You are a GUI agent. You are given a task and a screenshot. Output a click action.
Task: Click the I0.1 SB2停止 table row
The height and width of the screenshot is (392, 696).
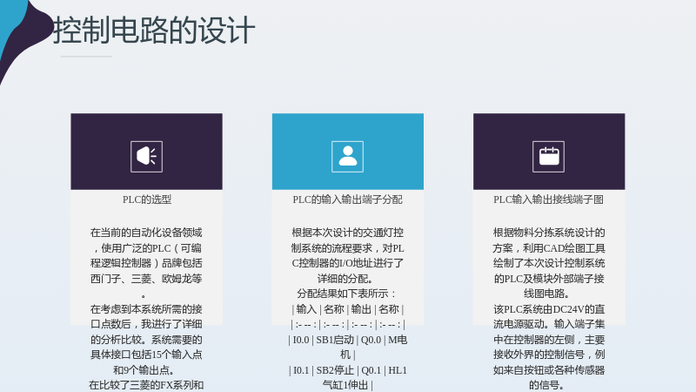pyautogui.click(x=347, y=377)
